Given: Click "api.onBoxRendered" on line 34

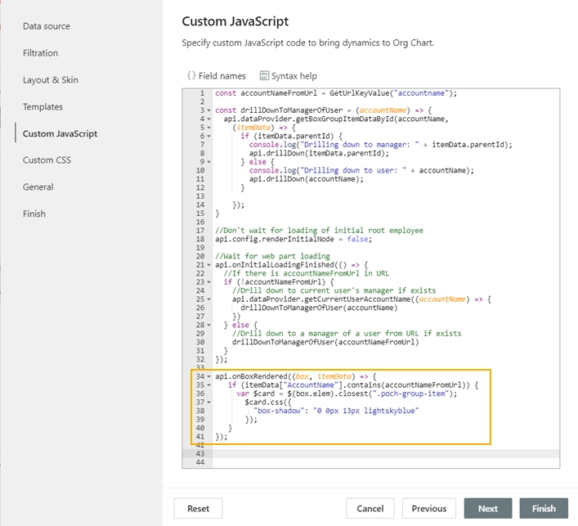Looking at the screenshot, I should 251,376.
